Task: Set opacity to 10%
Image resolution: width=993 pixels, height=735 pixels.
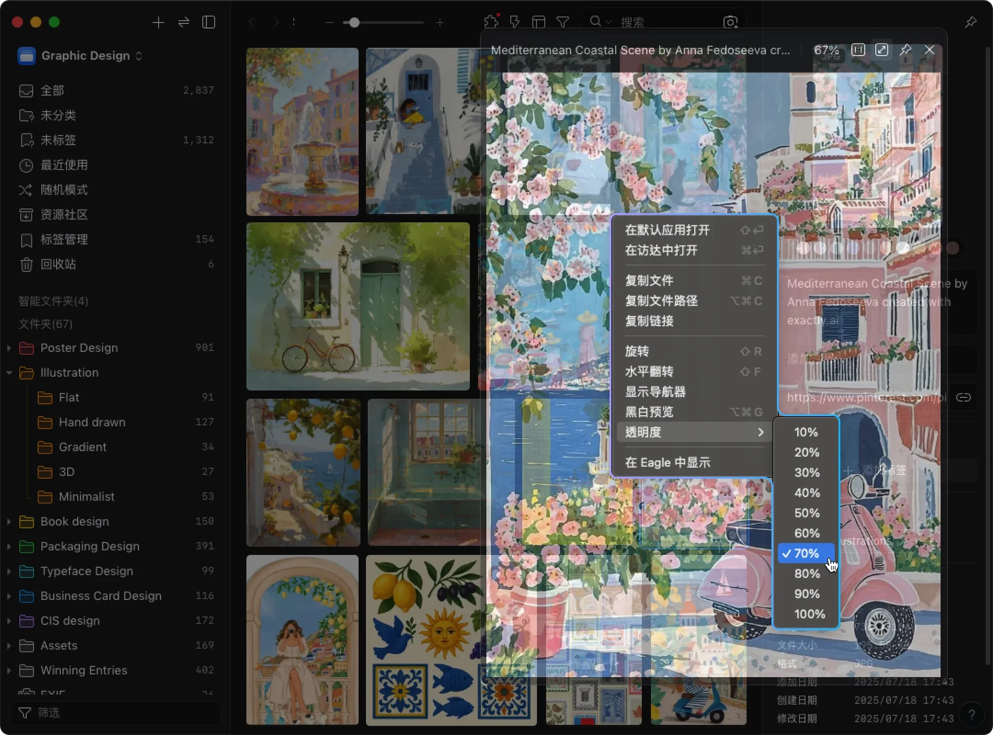Action: [806, 432]
